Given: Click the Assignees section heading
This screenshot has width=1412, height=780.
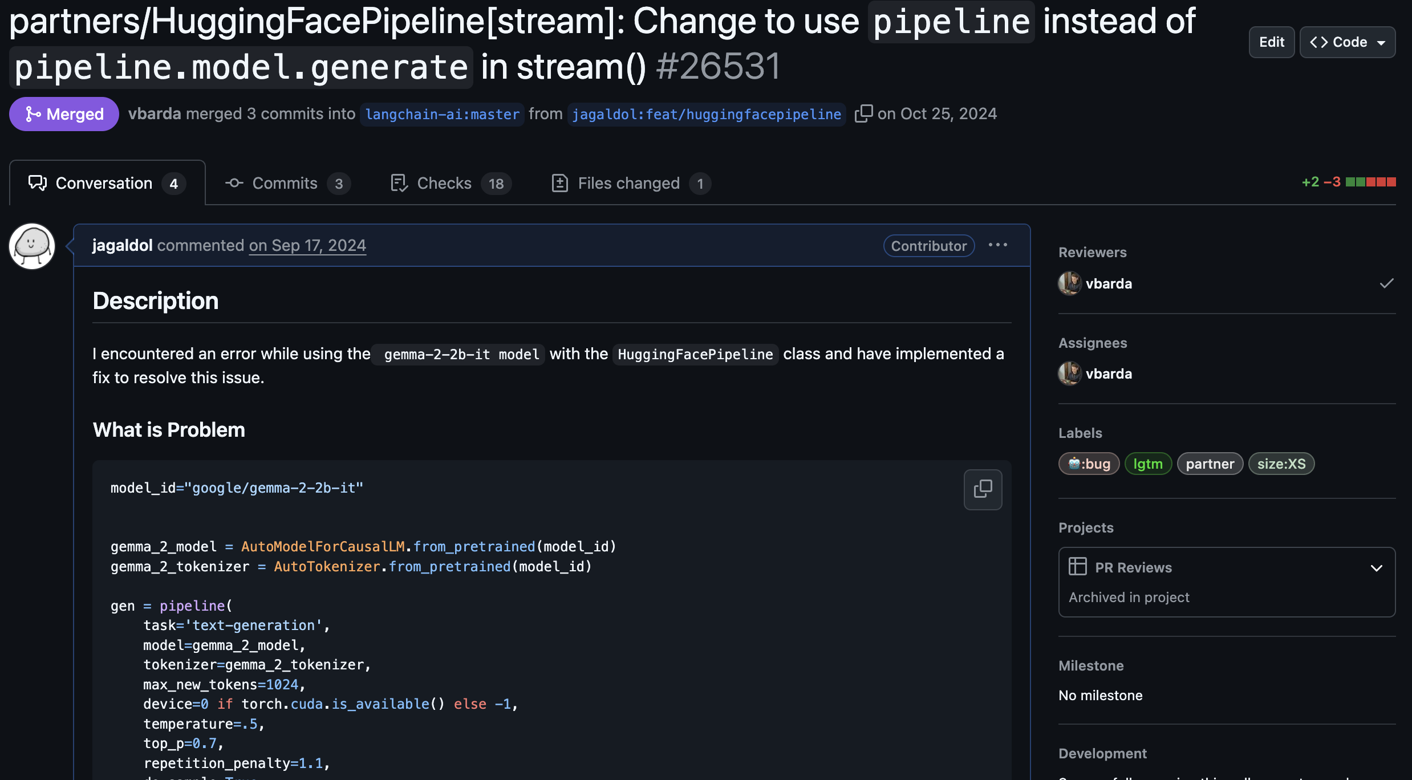Looking at the screenshot, I should pyautogui.click(x=1093, y=343).
